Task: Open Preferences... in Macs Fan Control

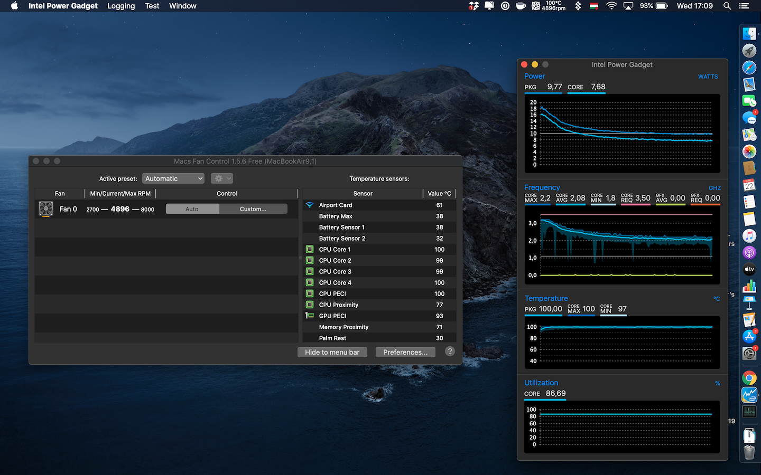Action: [405, 352]
